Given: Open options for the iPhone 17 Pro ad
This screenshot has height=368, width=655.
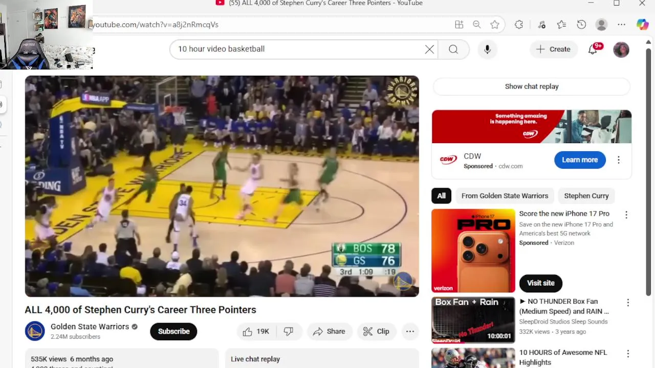Looking at the screenshot, I should [626, 215].
